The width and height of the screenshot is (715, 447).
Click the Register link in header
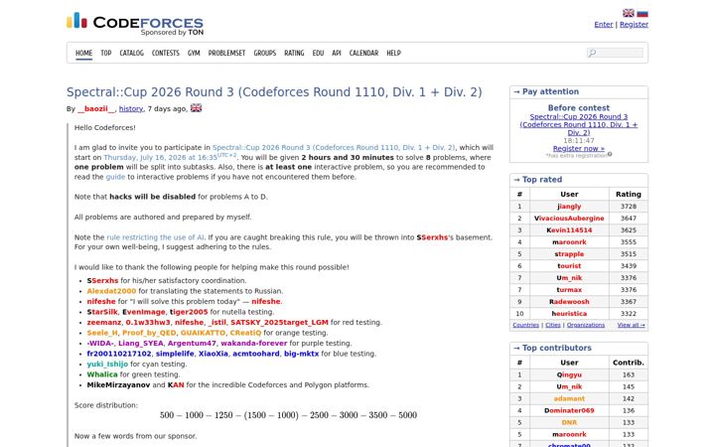click(x=634, y=25)
